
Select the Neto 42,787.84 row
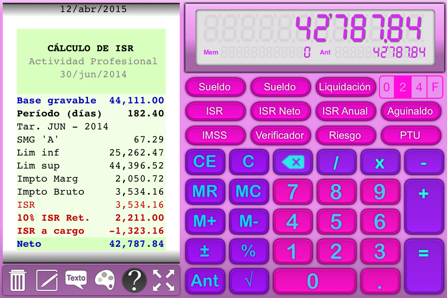[91, 244]
